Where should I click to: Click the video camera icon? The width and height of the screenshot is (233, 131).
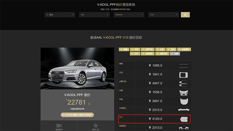tap(59, 125)
